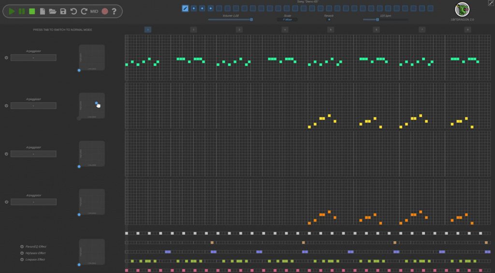Select the pencil edit pattern slot
This screenshot has height=273, width=495.
185,8
